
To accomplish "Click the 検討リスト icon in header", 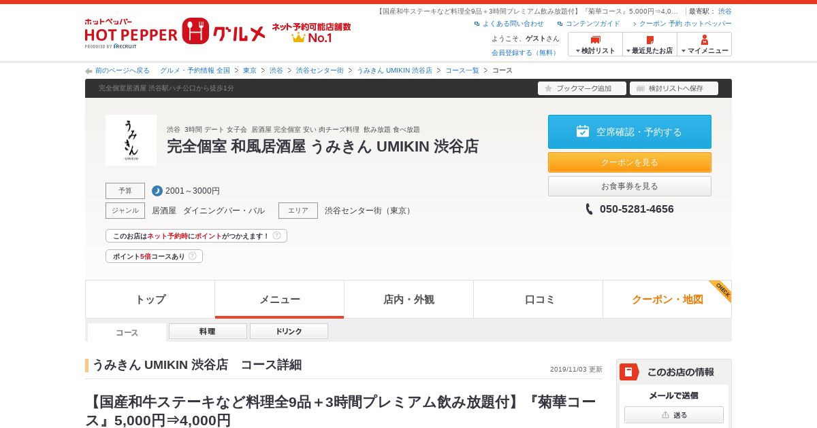I will point(596,40).
